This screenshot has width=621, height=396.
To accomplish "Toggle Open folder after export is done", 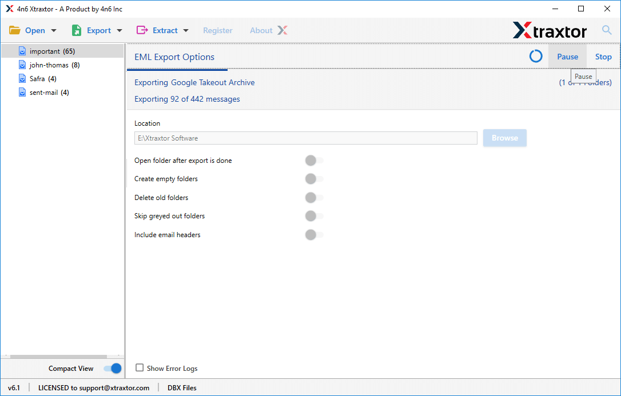I will [x=315, y=160].
